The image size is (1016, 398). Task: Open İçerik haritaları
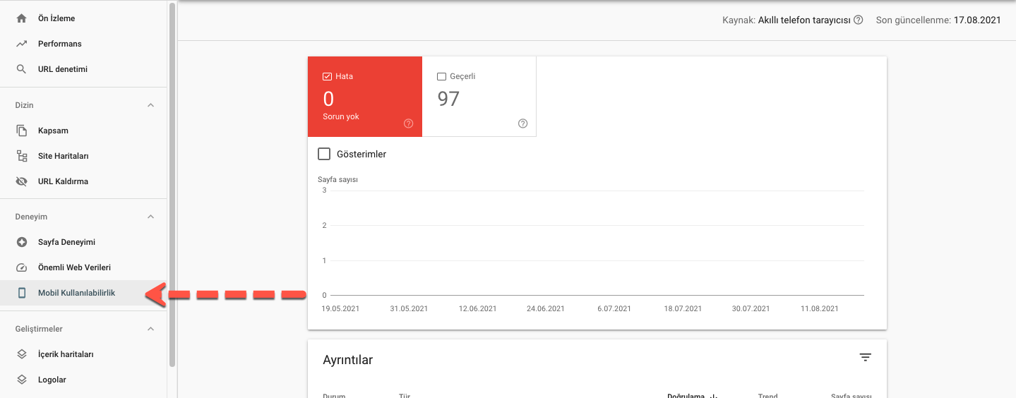(x=83, y=354)
